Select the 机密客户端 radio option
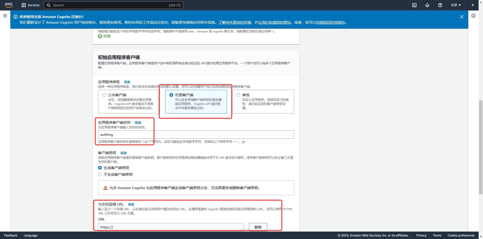483x239 pixels. point(171,95)
